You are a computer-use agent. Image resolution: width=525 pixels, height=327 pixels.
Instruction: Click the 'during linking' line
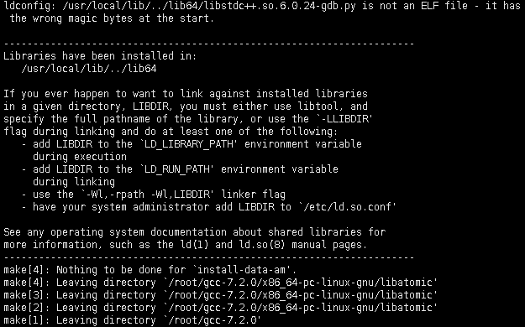tap(74, 182)
